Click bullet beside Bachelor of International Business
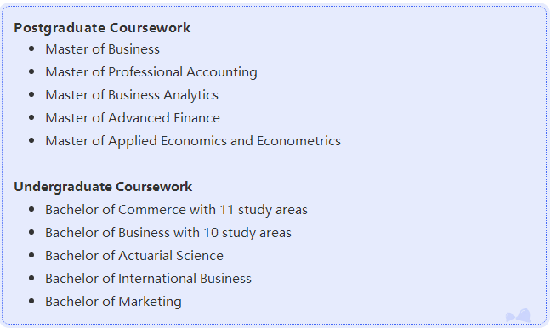The width and height of the screenshot is (551, 328). click(31, 278)
